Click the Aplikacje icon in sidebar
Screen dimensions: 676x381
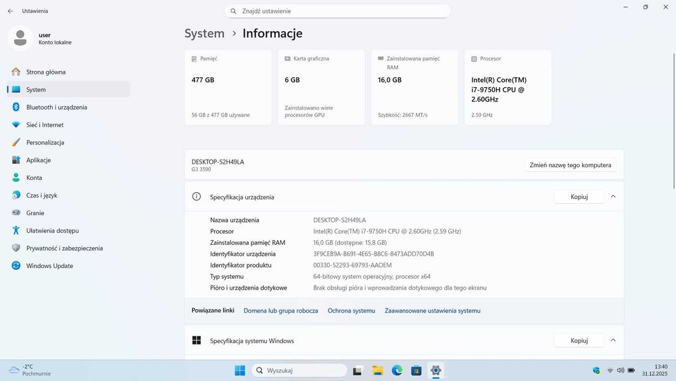16,160
